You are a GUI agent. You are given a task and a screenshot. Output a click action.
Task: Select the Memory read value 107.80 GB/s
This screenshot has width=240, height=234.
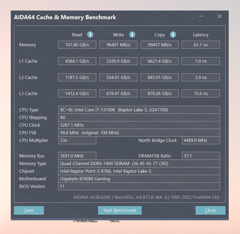coord(77,45)
